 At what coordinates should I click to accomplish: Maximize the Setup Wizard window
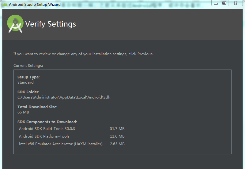[224, 3]
